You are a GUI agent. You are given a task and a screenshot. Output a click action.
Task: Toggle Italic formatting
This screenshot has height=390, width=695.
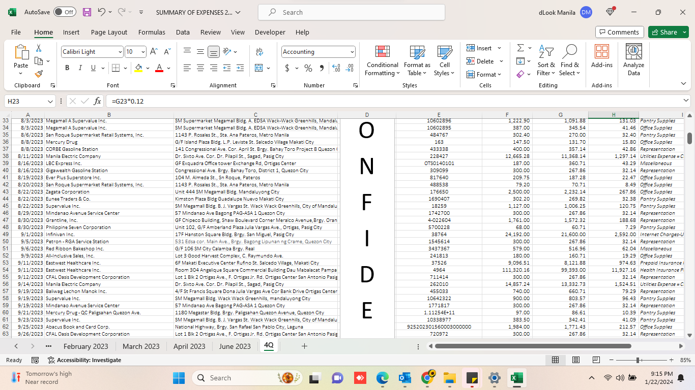80,68
